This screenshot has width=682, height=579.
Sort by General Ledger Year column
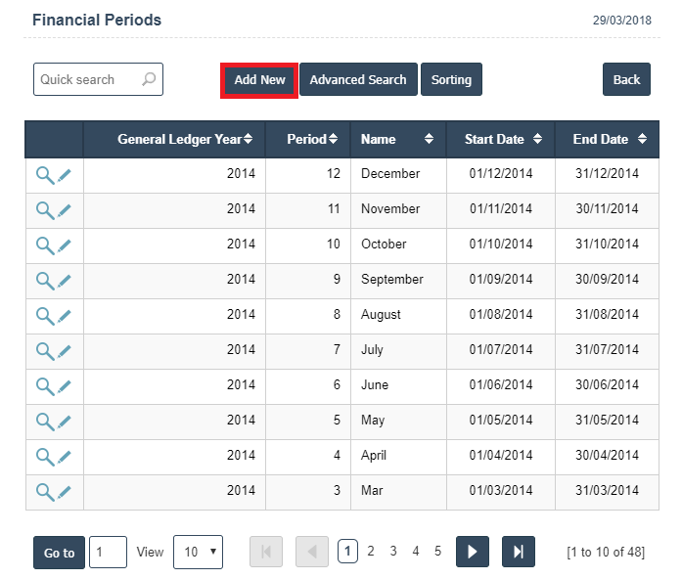248,139
